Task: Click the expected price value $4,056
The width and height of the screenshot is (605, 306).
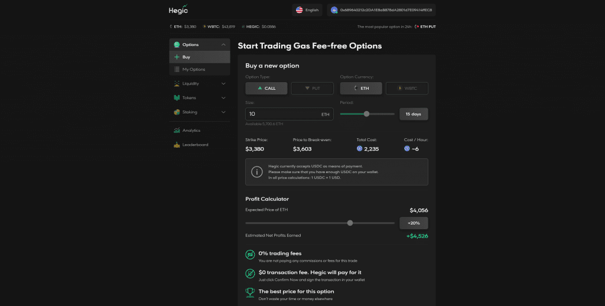Action: 419,210
